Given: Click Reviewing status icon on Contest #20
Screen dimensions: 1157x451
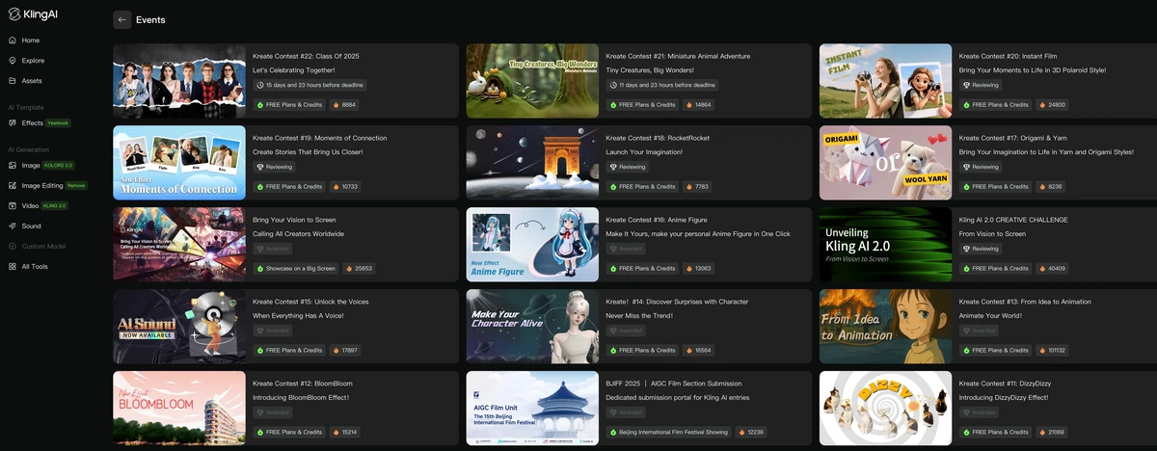Looking at the screenshot, I should [x=966, y=85].
